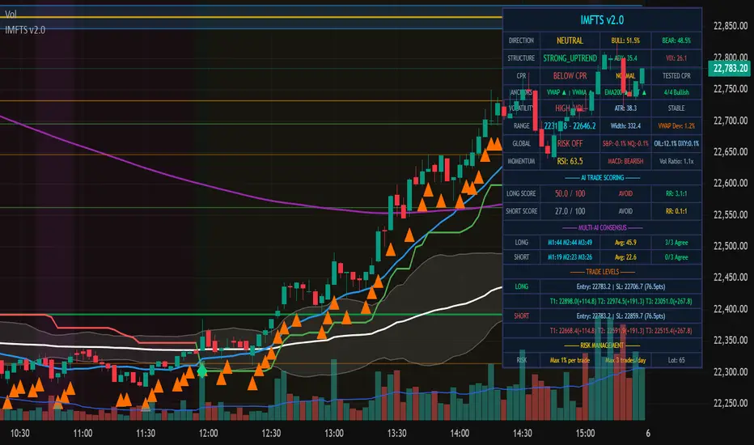
Task: Click the RISK MANAGEMENT section header
Action: tap(602, 345)
